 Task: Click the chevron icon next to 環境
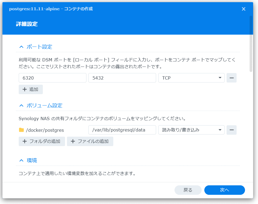click(x=21, y=160)
